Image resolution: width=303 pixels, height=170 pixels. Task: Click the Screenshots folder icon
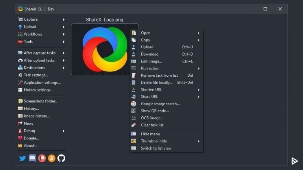click(20, 101)
